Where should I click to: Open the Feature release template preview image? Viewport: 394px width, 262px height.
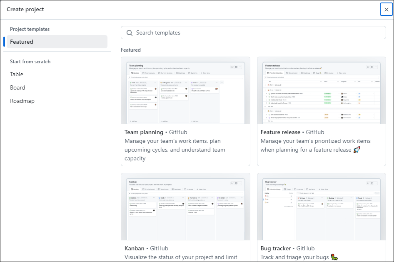point(321,92)
